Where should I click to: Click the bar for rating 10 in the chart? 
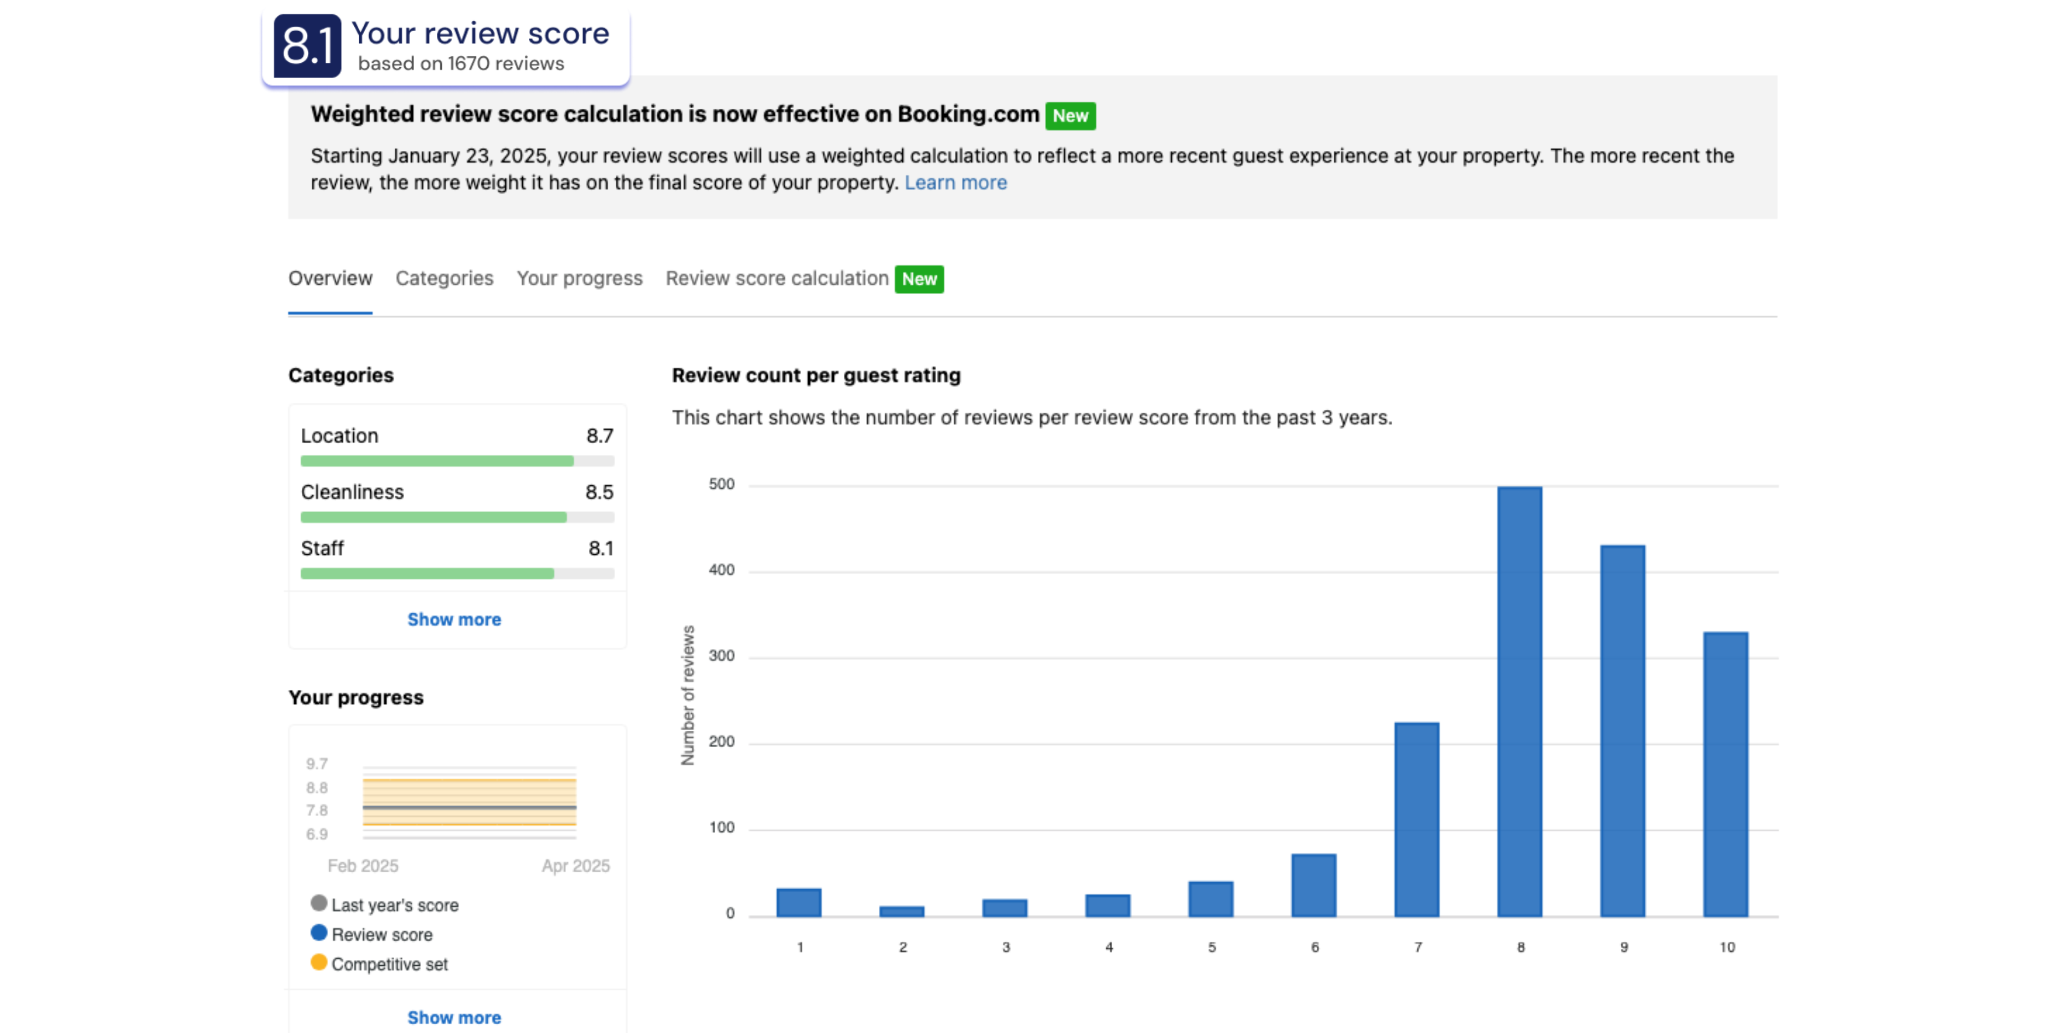click(1726, 775)
